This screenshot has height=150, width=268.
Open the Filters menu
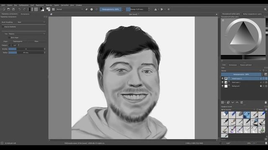[49, 5]
